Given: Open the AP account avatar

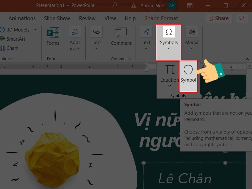Looking at the screenshot, I should pyautogui.click(x=171, y=5).
